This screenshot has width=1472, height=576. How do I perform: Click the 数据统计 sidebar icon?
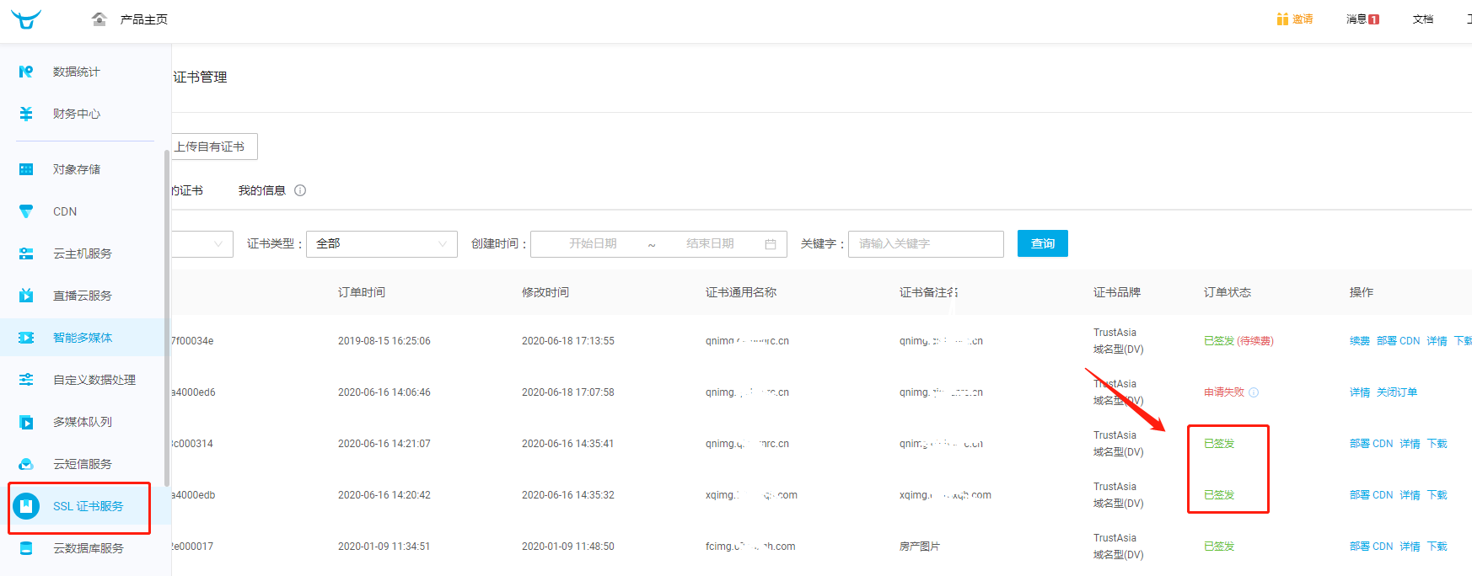[26, 72]
